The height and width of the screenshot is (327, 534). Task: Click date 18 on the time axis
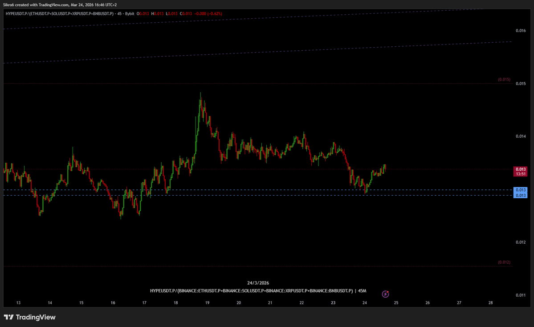click(x=176, y=302)
